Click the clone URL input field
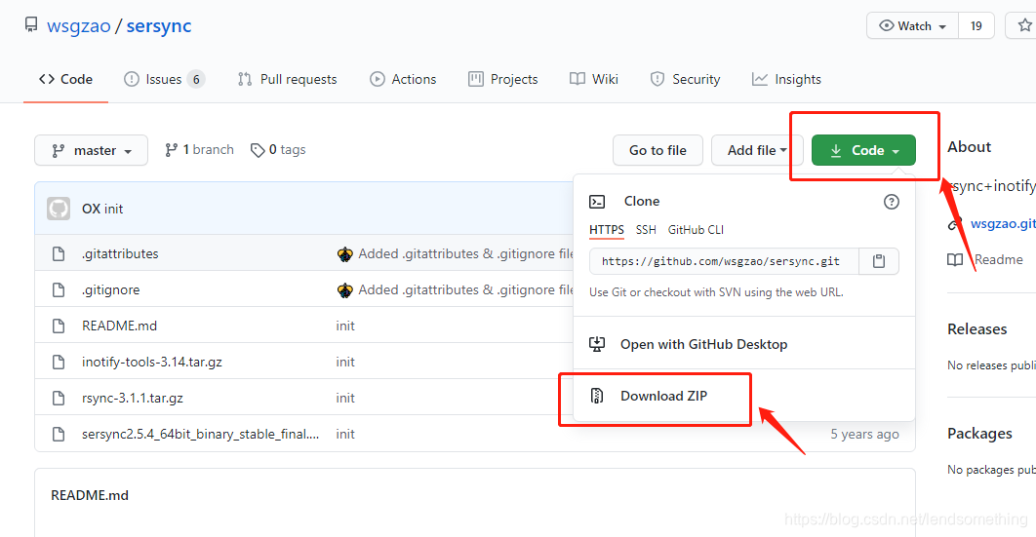The width and height of the screenshot is (1036, 537). [x=724, y=261]
